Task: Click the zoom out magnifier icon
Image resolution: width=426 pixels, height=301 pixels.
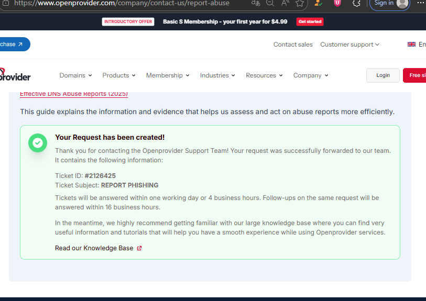Action: [x=270, y=3]
